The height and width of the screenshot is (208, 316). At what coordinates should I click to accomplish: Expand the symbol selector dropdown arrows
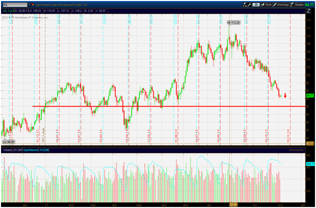(29, 5)
